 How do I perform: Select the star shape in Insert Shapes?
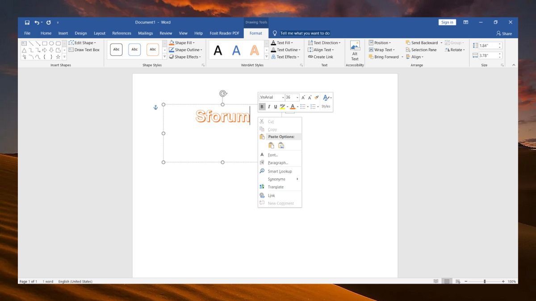58,57
